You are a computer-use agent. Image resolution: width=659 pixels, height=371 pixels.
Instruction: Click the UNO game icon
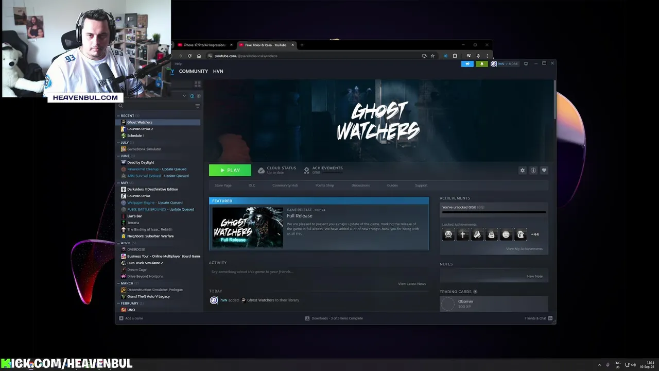(x=124, y=310)
